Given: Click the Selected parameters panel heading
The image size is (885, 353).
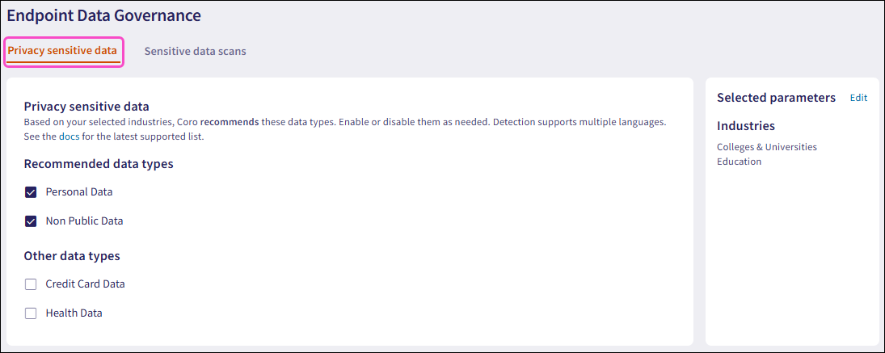Looking at the screenshot, I should 776,98.
